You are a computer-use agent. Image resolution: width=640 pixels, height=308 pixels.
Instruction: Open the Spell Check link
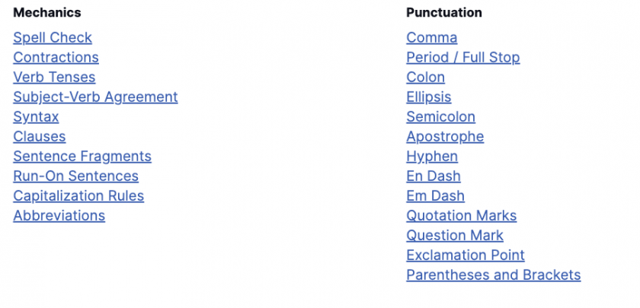[x=53, y=37]
